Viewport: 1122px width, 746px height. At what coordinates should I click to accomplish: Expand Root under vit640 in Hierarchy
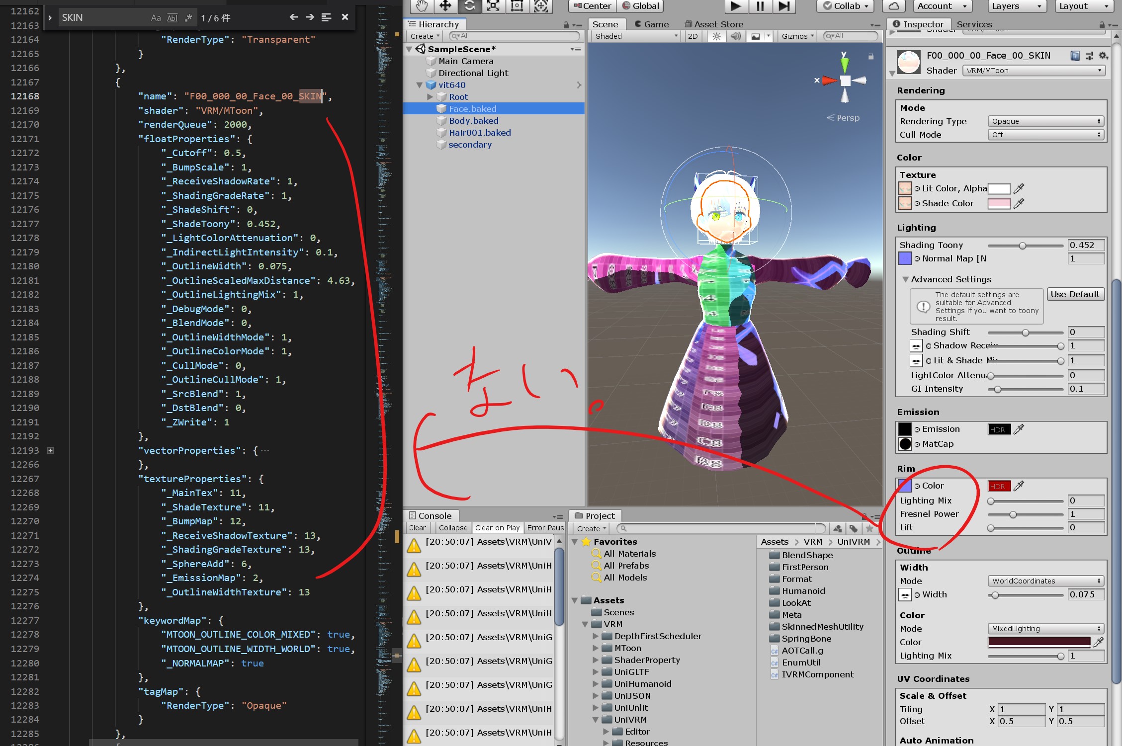pyautogui.click(x=431, y=96)
